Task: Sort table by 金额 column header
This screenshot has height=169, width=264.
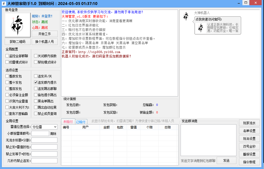Action: pos(107,127)
